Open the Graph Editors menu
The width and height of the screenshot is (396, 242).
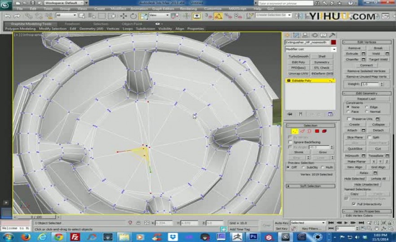coord(163,9)
